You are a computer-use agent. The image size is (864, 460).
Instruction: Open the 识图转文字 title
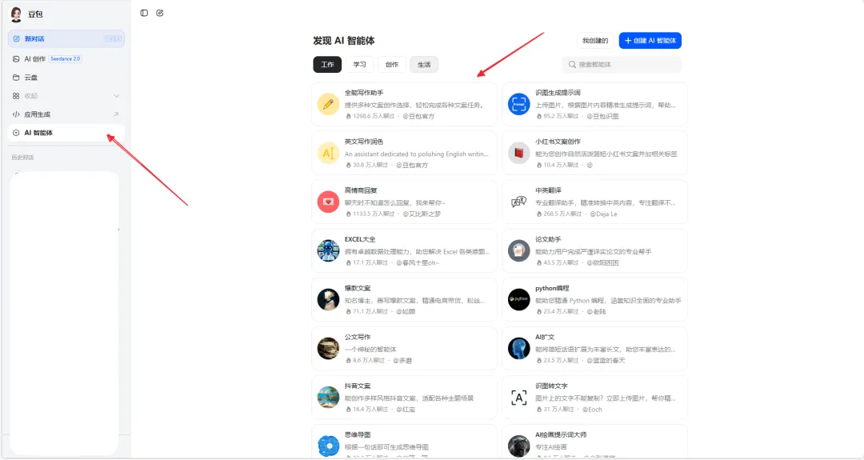click(x=551, y=386)
